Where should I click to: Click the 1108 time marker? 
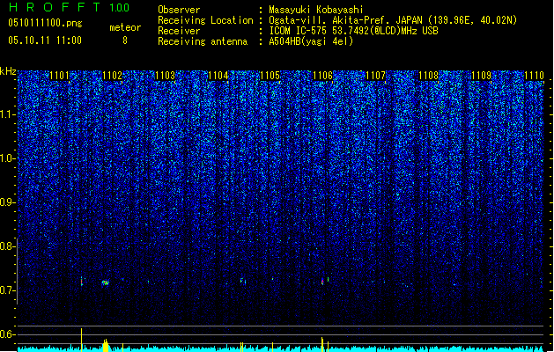(x=429, y=76)
